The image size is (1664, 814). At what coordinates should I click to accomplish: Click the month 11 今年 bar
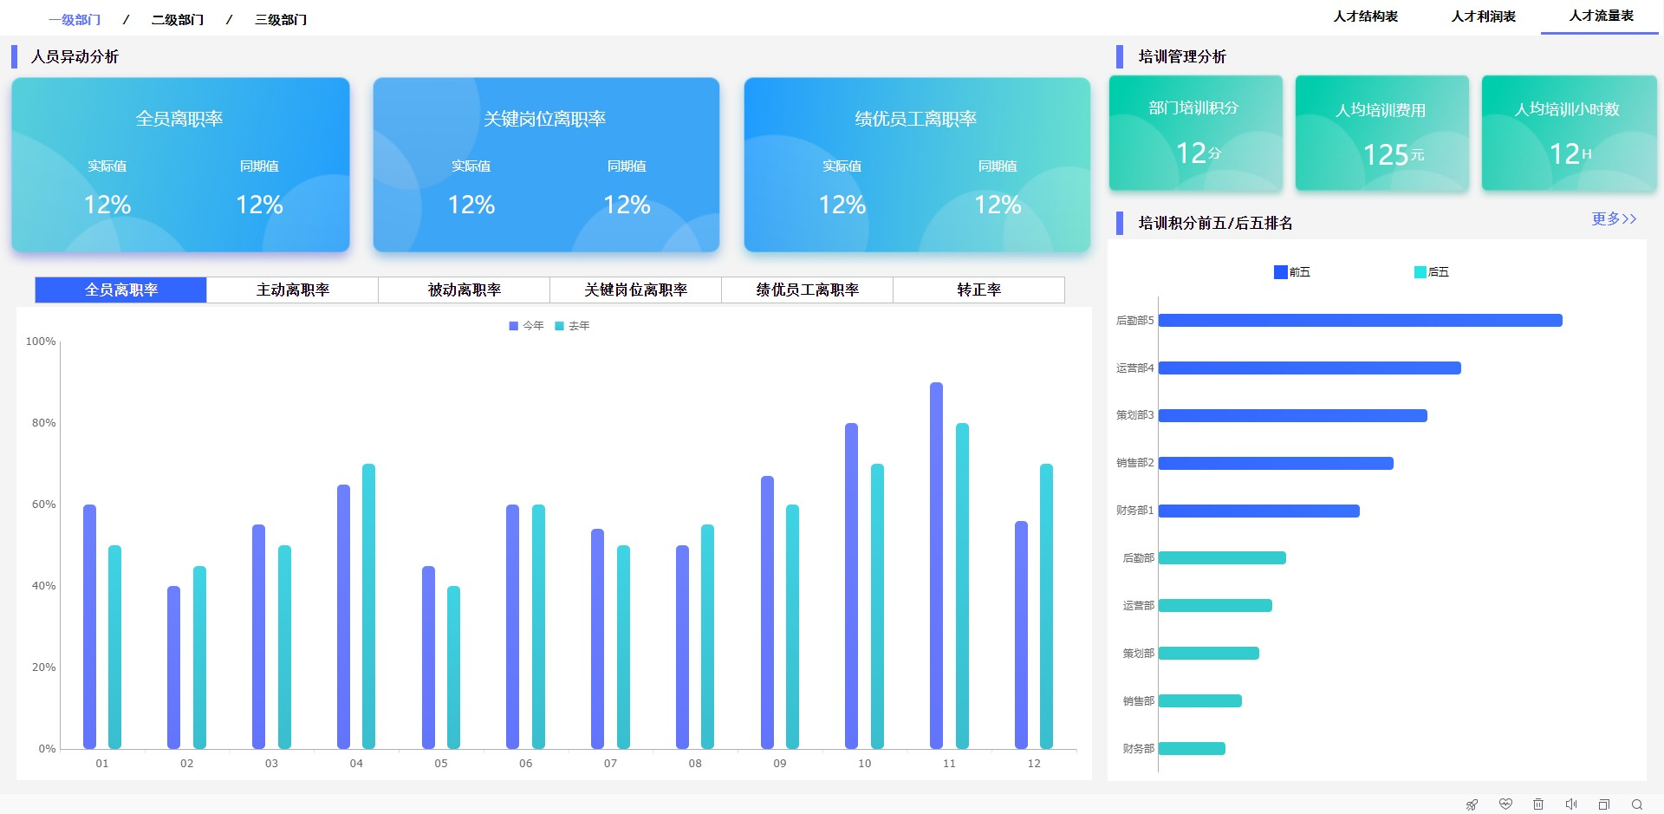pyautogui.click(x=936, y=565)
